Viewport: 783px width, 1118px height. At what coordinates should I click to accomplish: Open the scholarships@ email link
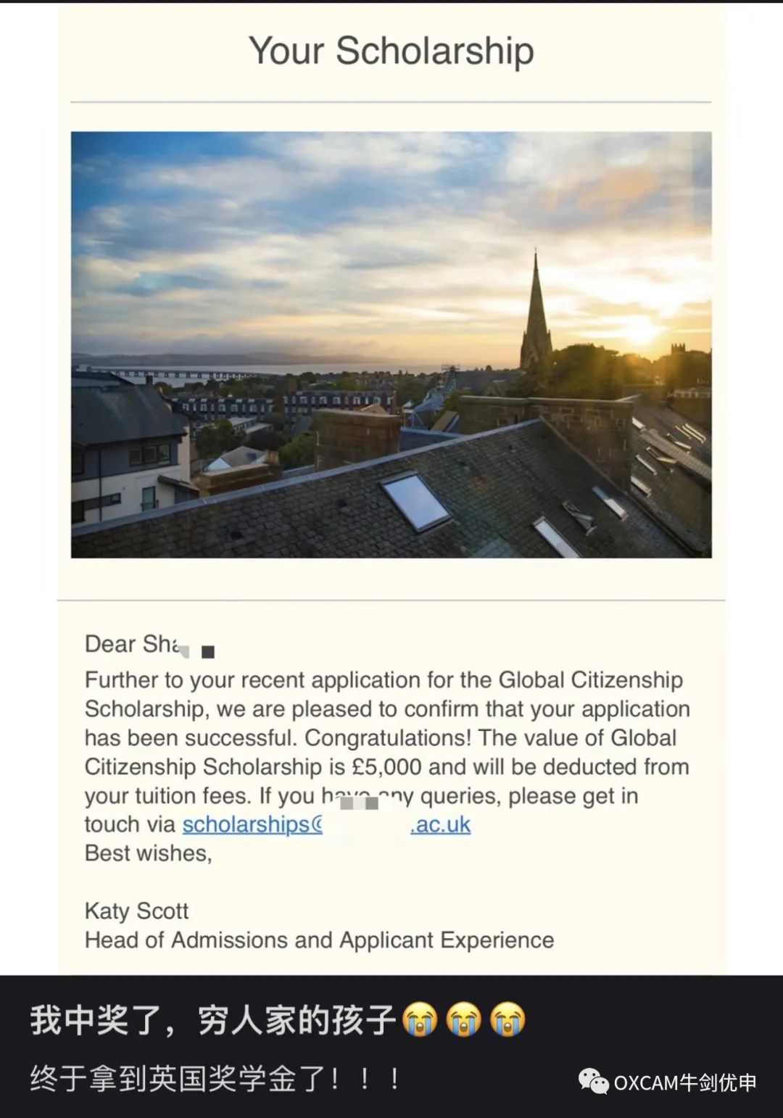point(252,824)
